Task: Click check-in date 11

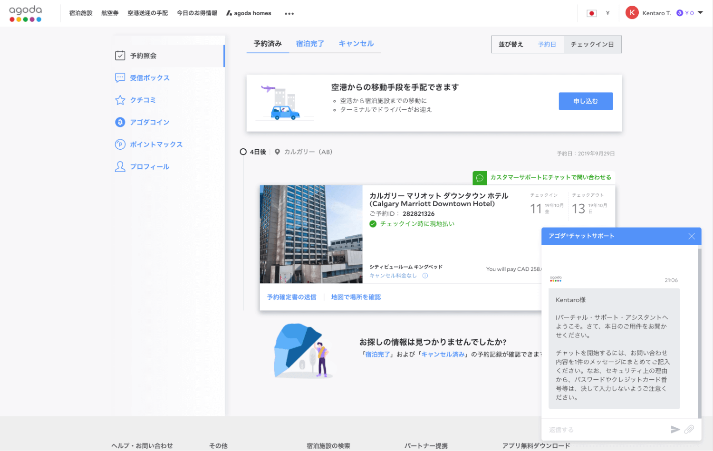Action: (x=536, y=209)
